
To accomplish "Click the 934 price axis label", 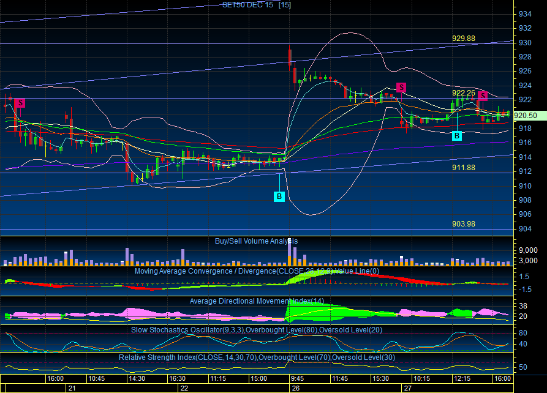I will click(525, 14).
